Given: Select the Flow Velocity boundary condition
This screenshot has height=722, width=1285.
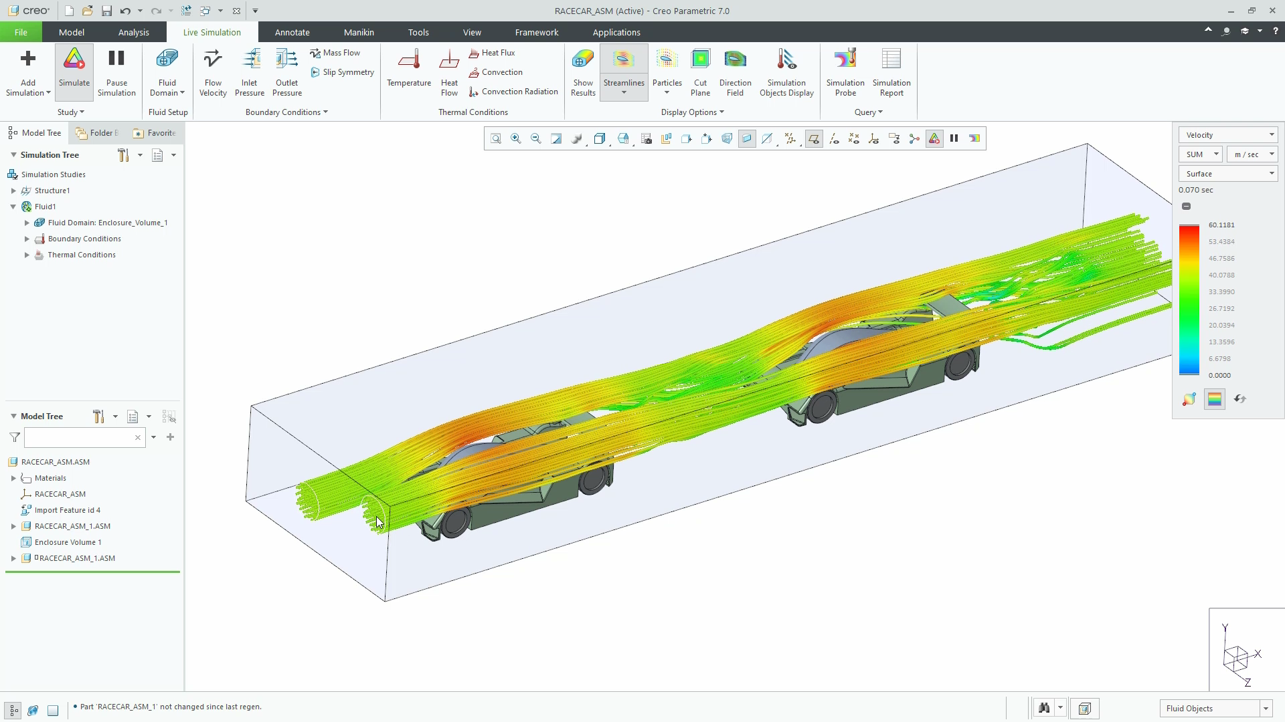Looking at the screenshot, I should tap(213, 72).
